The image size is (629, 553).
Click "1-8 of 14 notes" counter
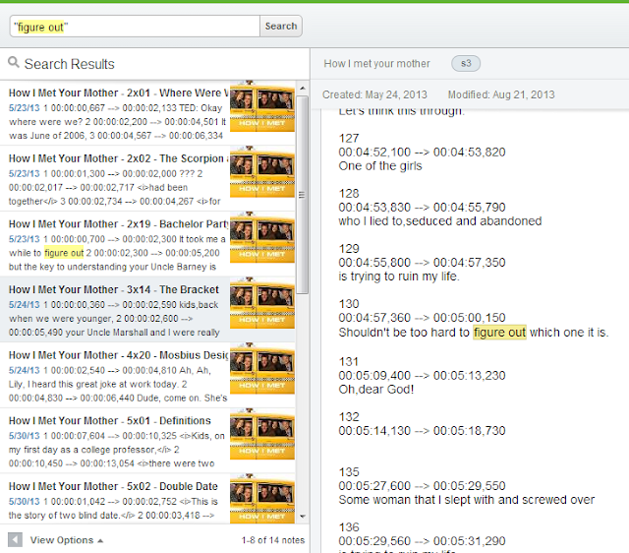pyautogui.click(x=273, y=540)
